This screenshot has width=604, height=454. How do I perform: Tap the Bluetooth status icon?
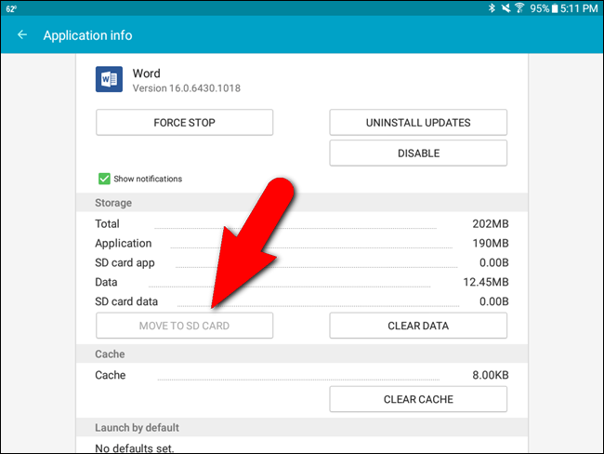point(492,7)
